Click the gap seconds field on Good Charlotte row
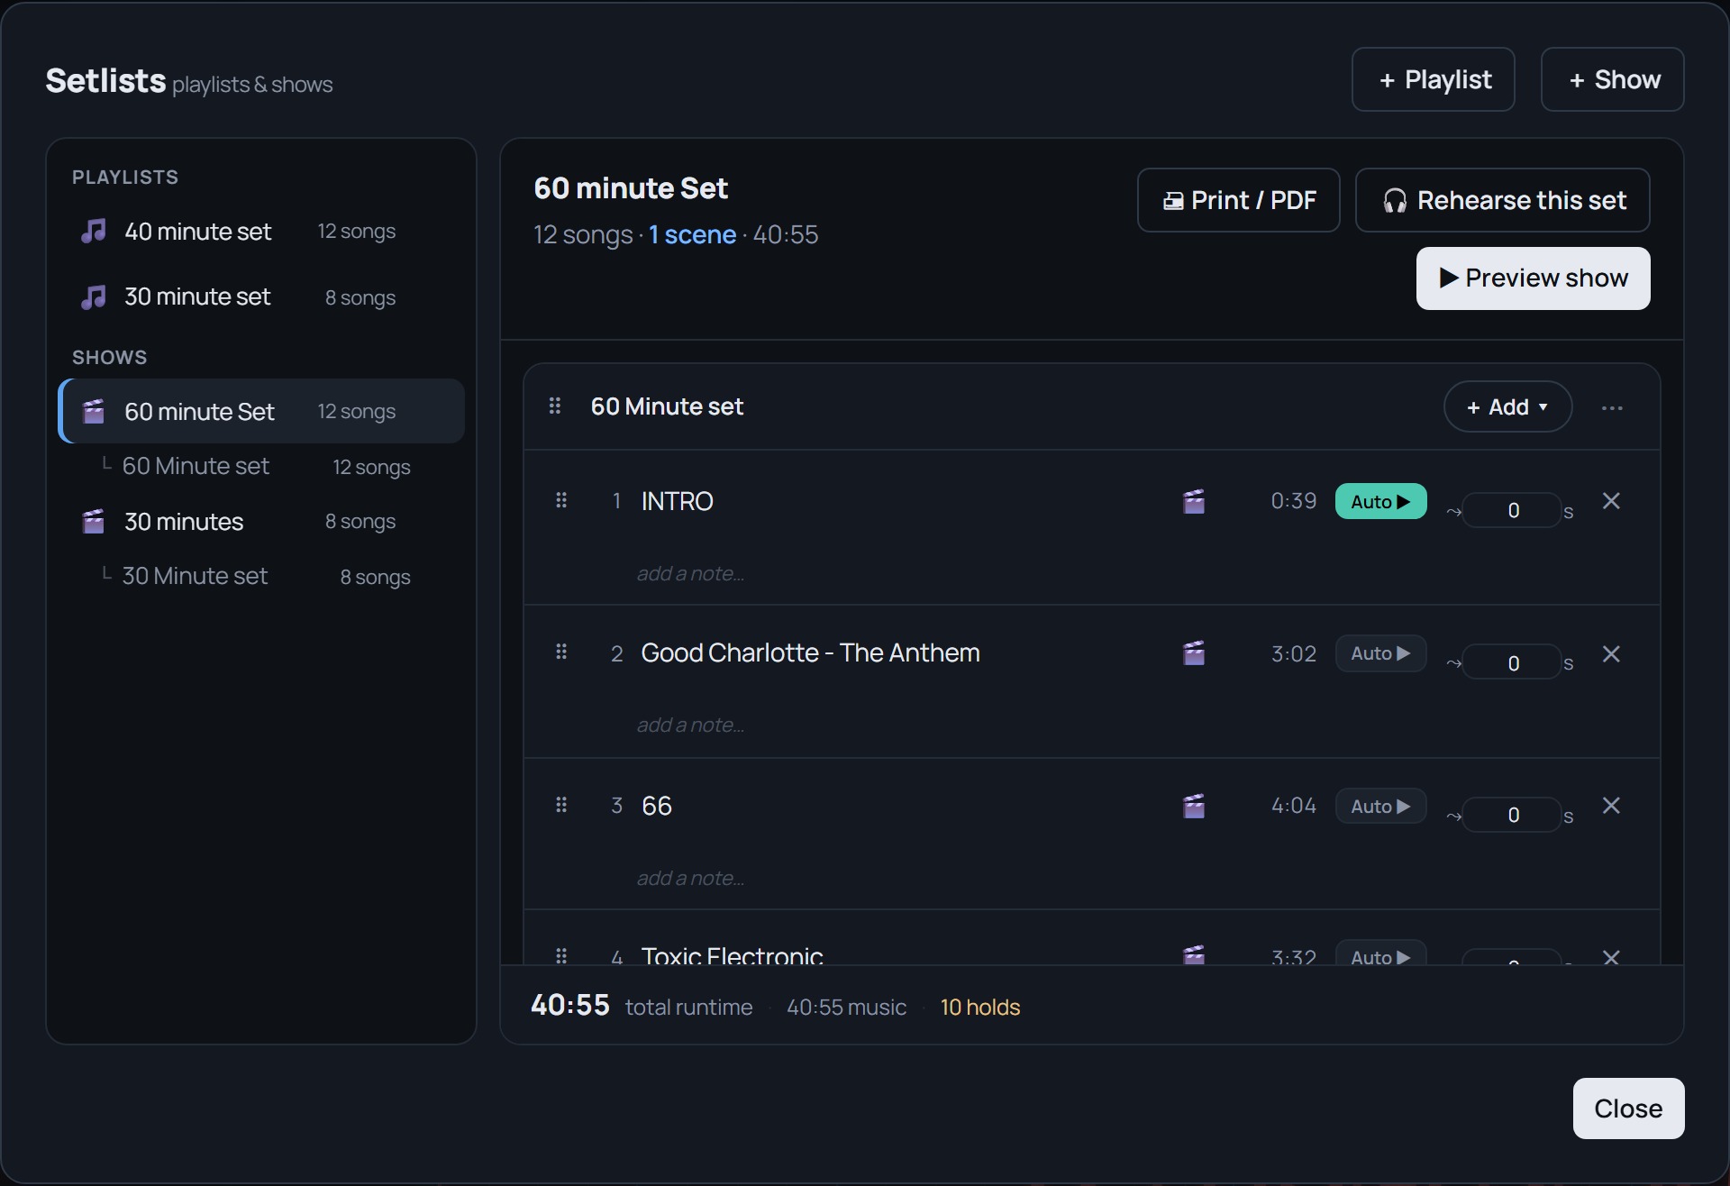 1513,663
